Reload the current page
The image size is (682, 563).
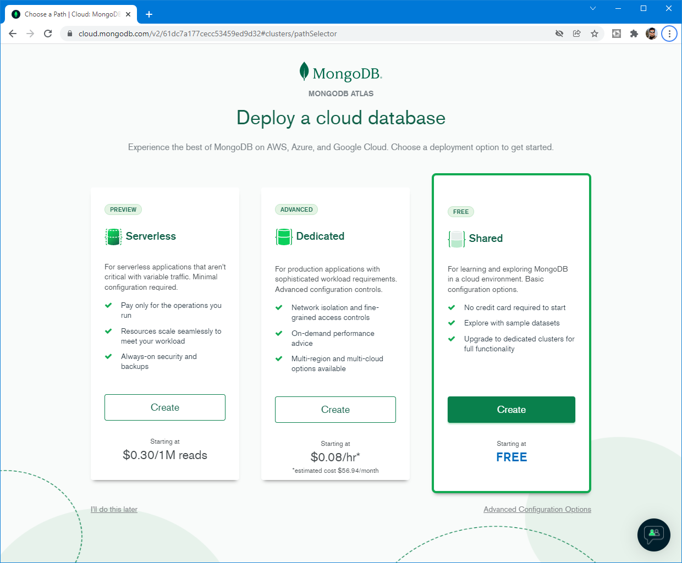pyautogui.click(x=48, y=34)
